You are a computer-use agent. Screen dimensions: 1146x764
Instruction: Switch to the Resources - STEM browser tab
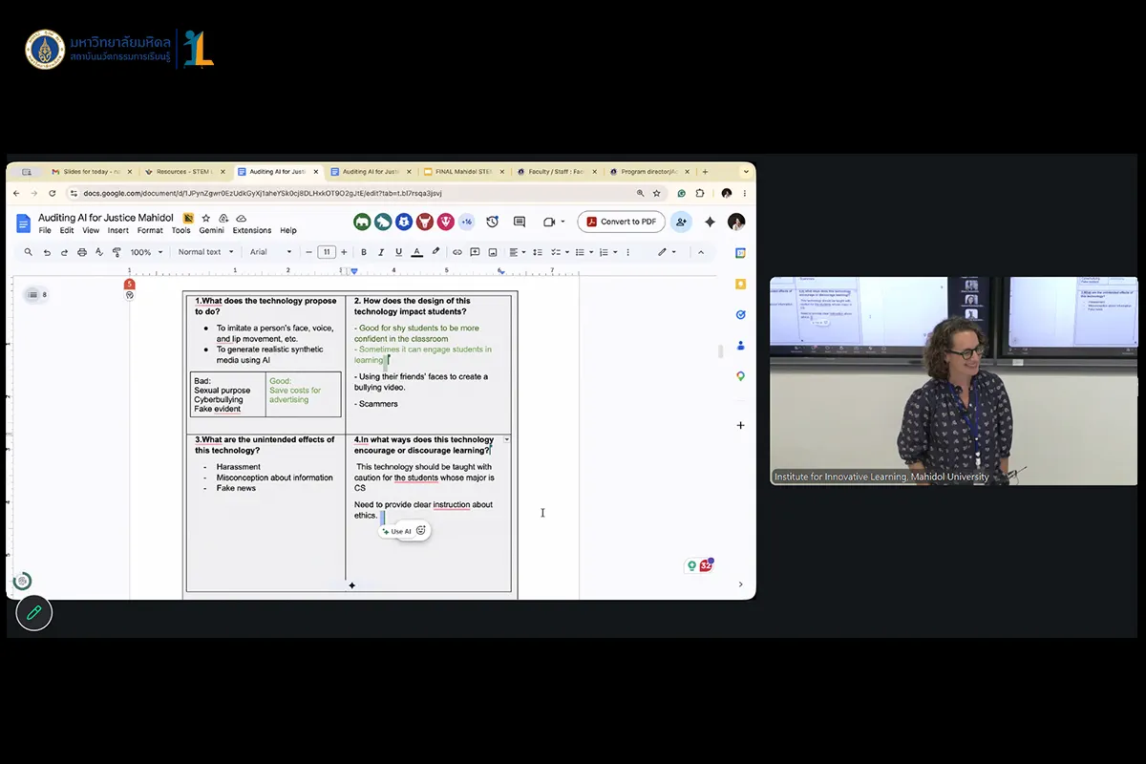click(184, 172)
